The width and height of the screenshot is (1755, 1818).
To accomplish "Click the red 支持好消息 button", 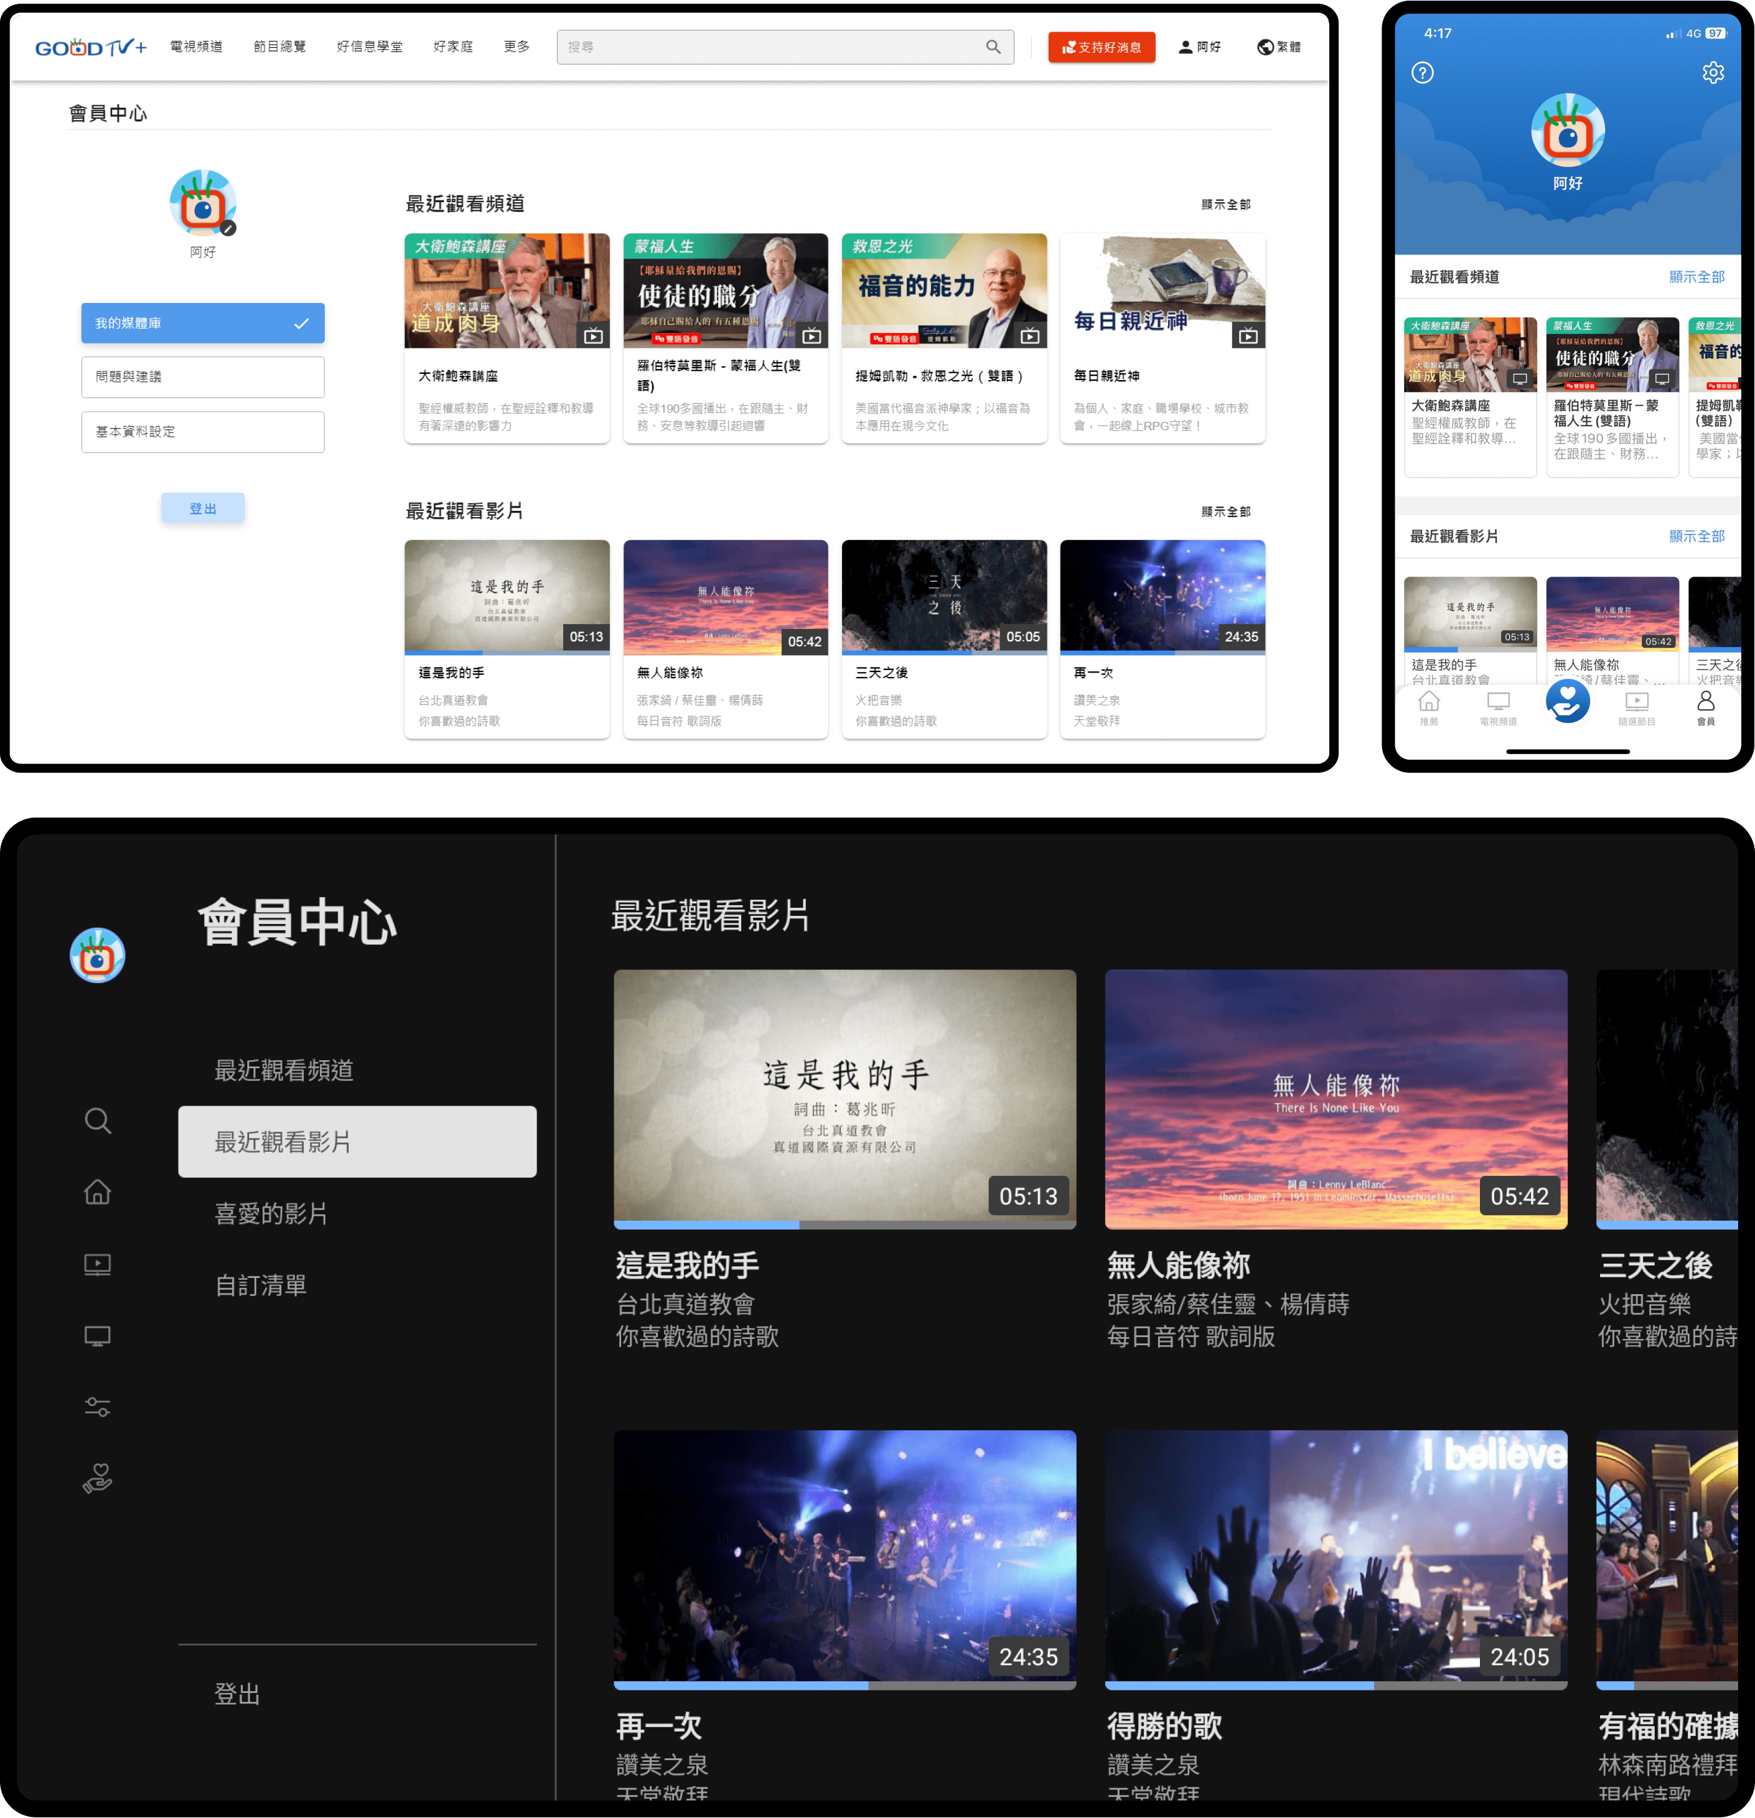I will coord(1101,47).
